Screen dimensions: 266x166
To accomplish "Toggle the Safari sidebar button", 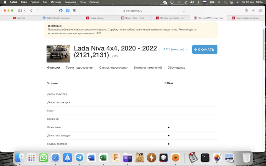I will pos(20,11).
